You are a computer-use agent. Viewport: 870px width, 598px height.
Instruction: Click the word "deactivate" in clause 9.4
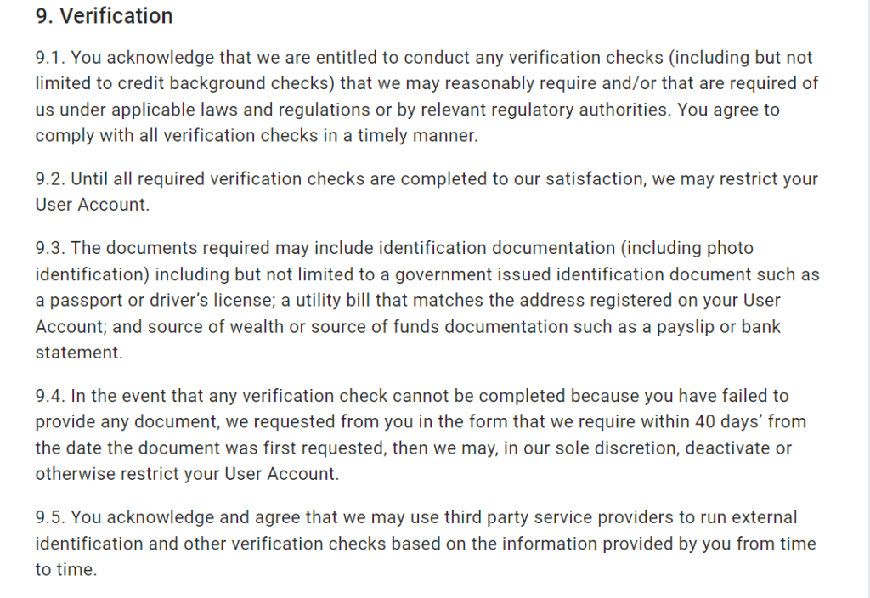click(727, 448)
